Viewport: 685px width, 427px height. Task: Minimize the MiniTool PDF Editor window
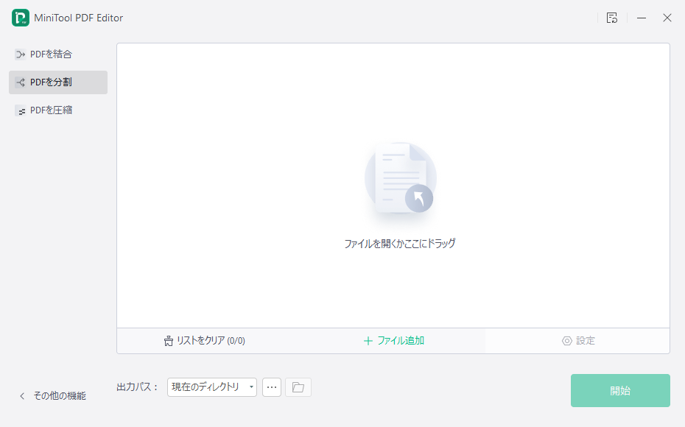(x=642, y=18)
